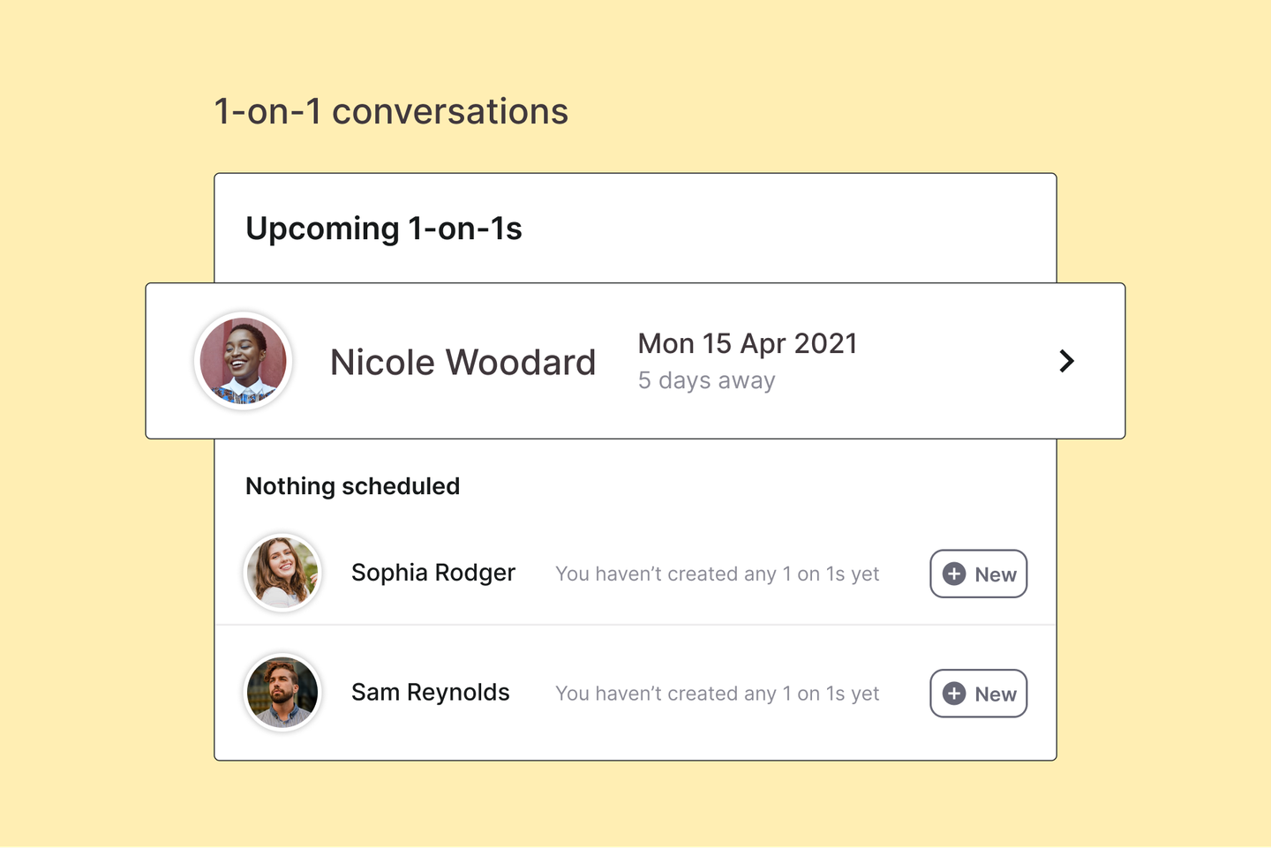Screen dimensions: 1271x848
Task: Select the Sam Reynolds name
Action: [431, 693]
